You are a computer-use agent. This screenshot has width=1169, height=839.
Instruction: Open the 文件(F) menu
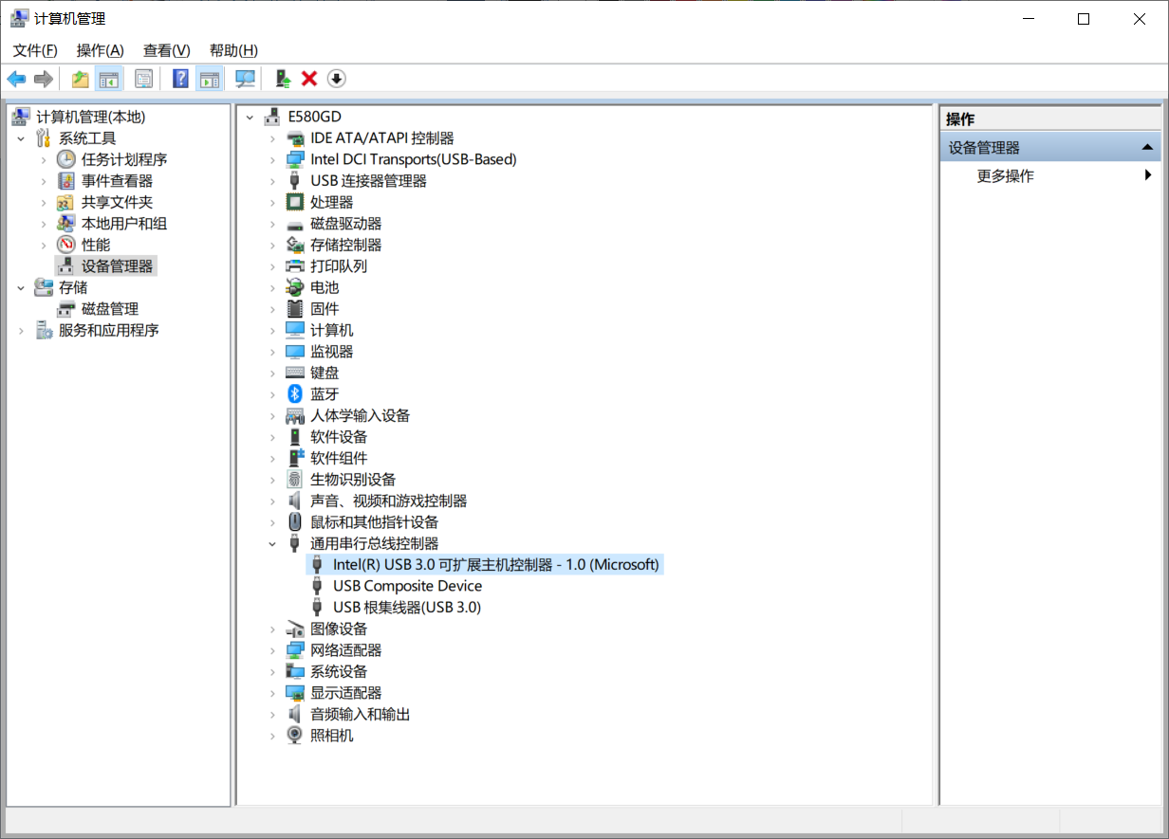[35, 50]
